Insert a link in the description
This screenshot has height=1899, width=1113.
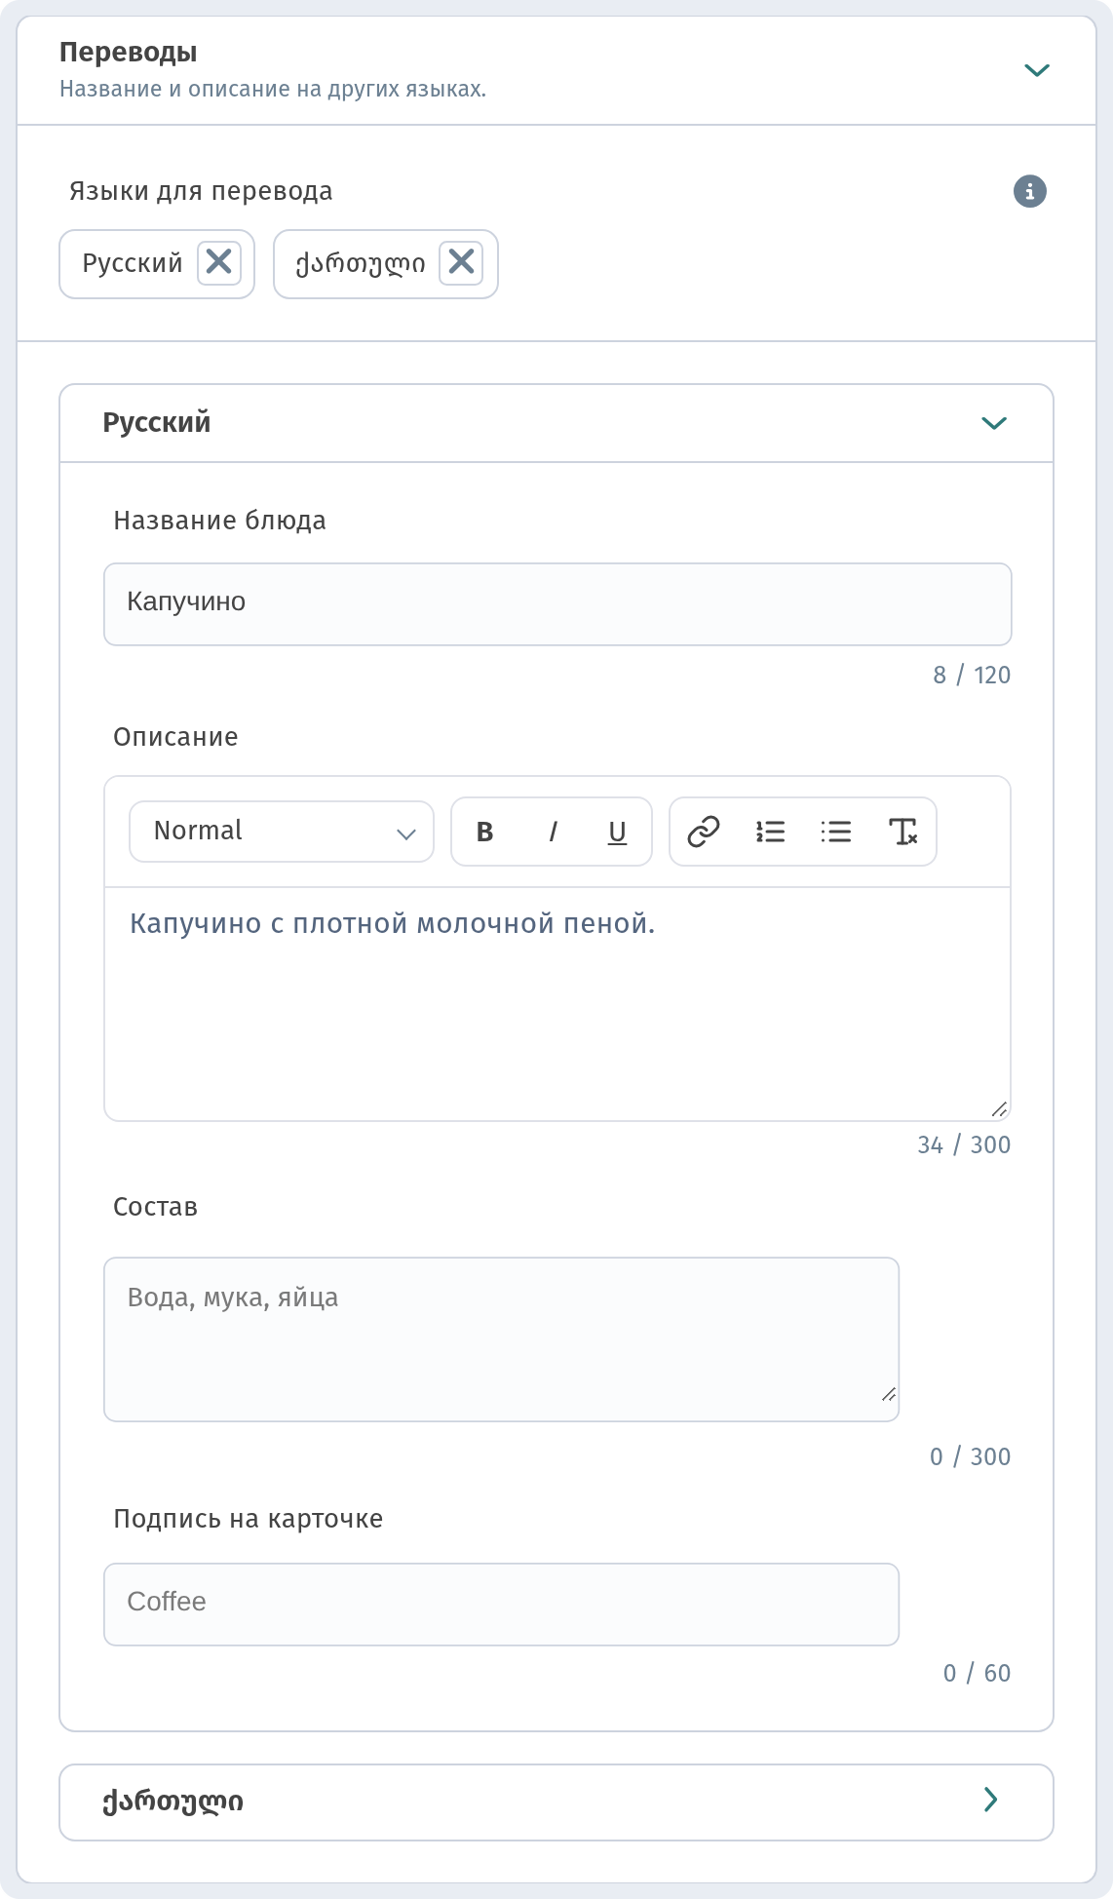click(x=704, y=832)
